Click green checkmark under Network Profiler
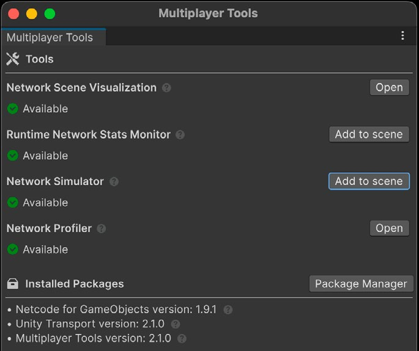Viewport: 419px width, 351px height. [x=13, y=250]
